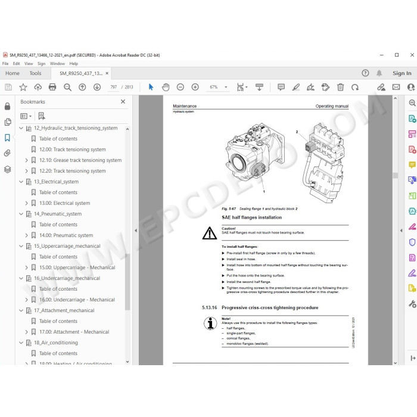417x417 pixels.
Task: Close the SM_R9250 document tab
Action: click(x=107, y=73)
